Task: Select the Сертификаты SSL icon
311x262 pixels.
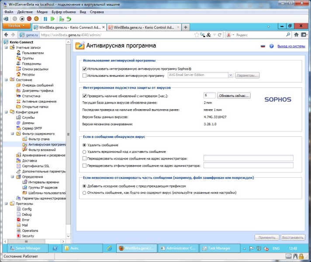Action: coord(18,166)
